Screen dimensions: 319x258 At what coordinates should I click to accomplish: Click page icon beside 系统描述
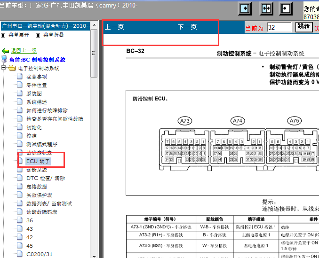tap(20, 102)
